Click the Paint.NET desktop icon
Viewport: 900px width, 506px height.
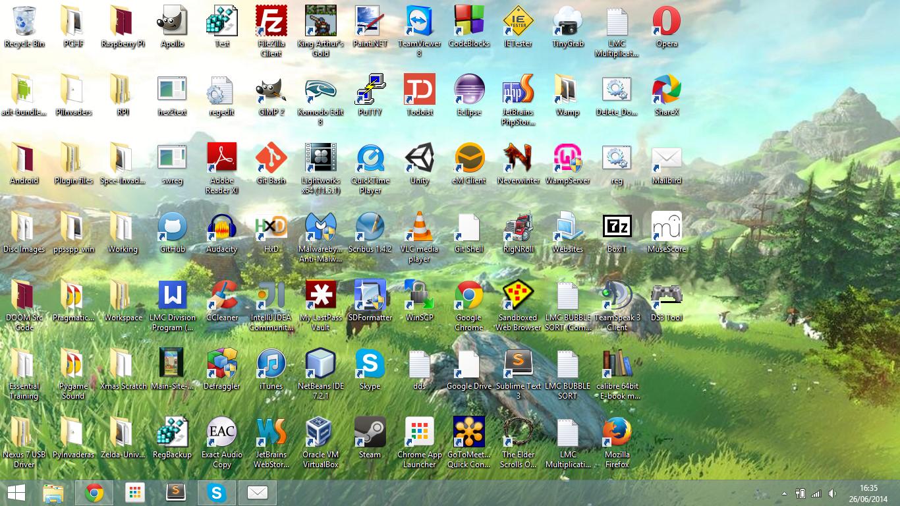370,26
